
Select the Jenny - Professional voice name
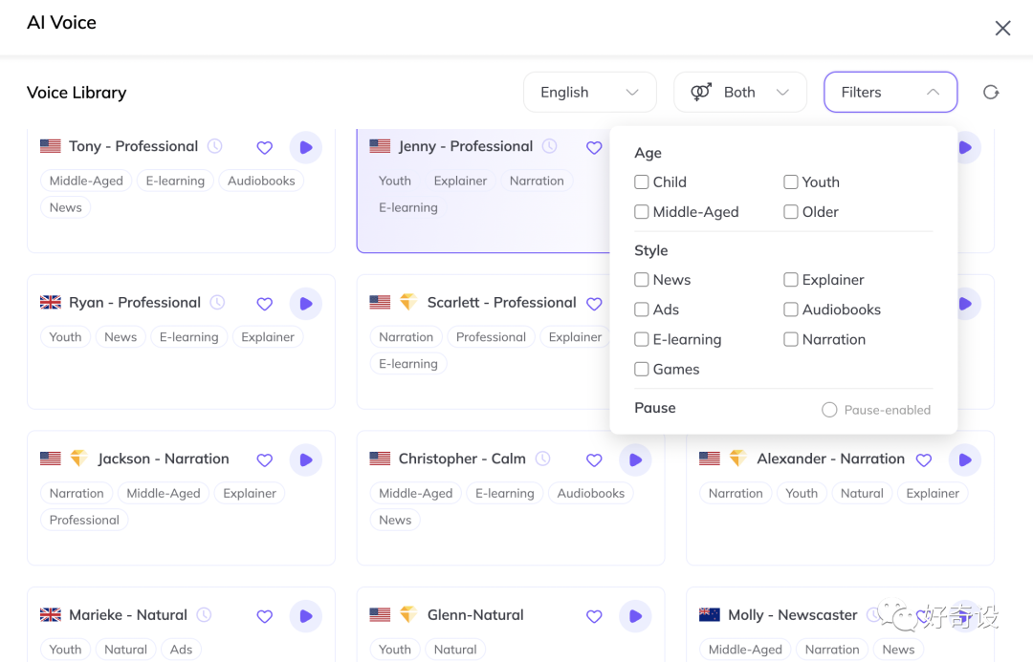point(465,146)
